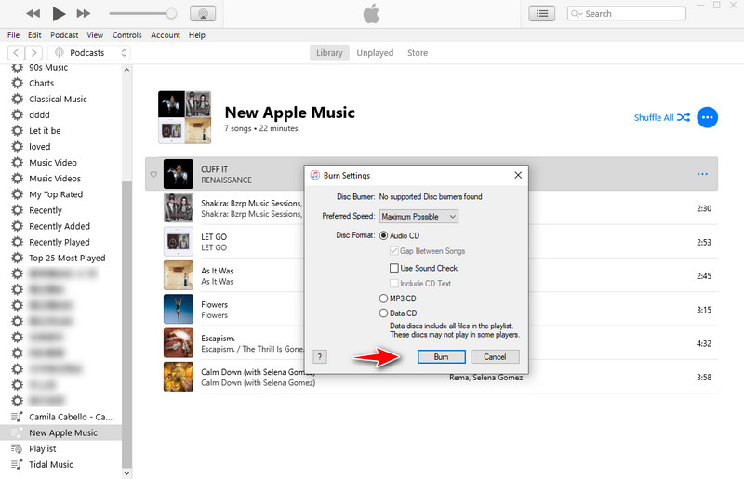Click the Shakira Bzrp Music Sessions artwork

point(179,207)
